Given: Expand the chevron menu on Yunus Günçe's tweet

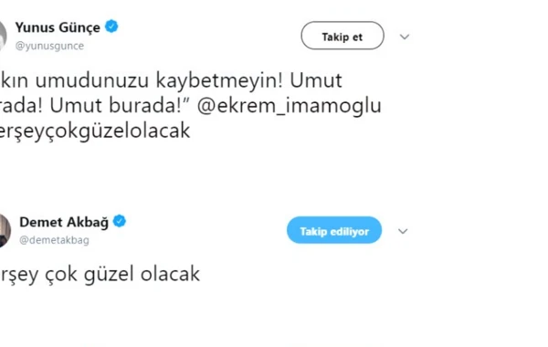Looking at the screenshot, I should pos(405,37).
